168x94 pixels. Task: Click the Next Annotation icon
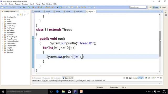coord(72,7)
